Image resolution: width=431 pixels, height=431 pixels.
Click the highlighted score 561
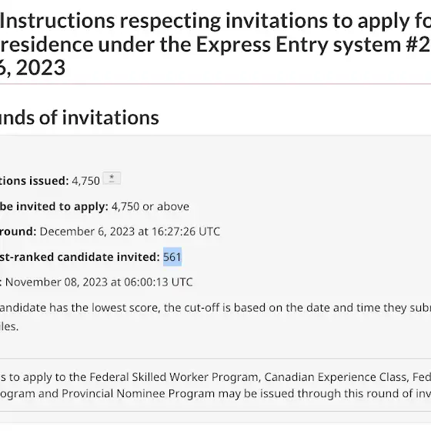[172, 257]
